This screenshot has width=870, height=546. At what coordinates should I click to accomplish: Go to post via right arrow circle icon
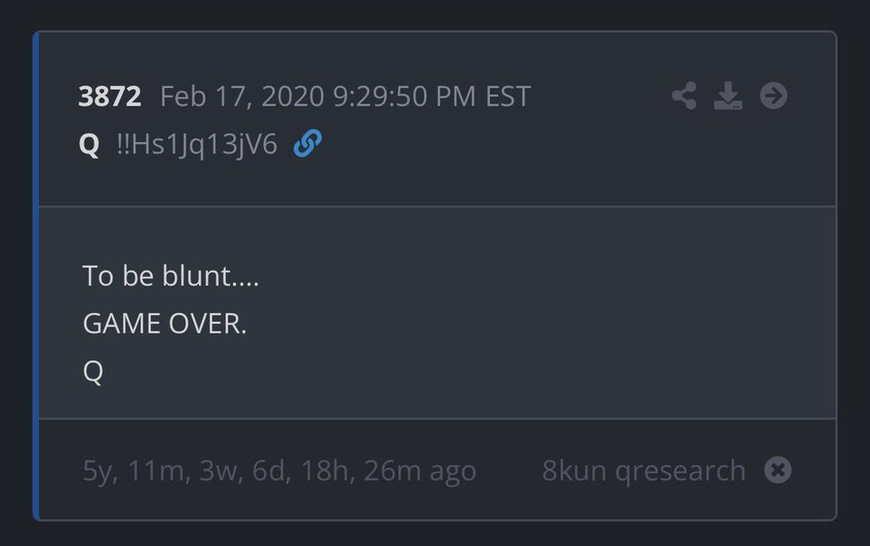pyautogui.click(x=773, y=96)
